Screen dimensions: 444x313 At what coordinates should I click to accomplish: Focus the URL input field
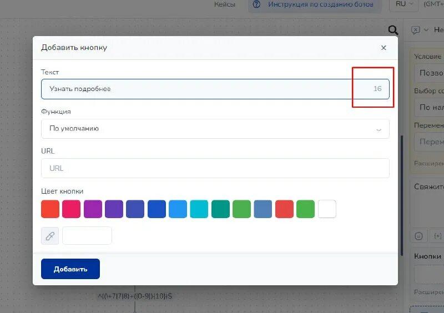pyautogui.click(x=215, y=168)
